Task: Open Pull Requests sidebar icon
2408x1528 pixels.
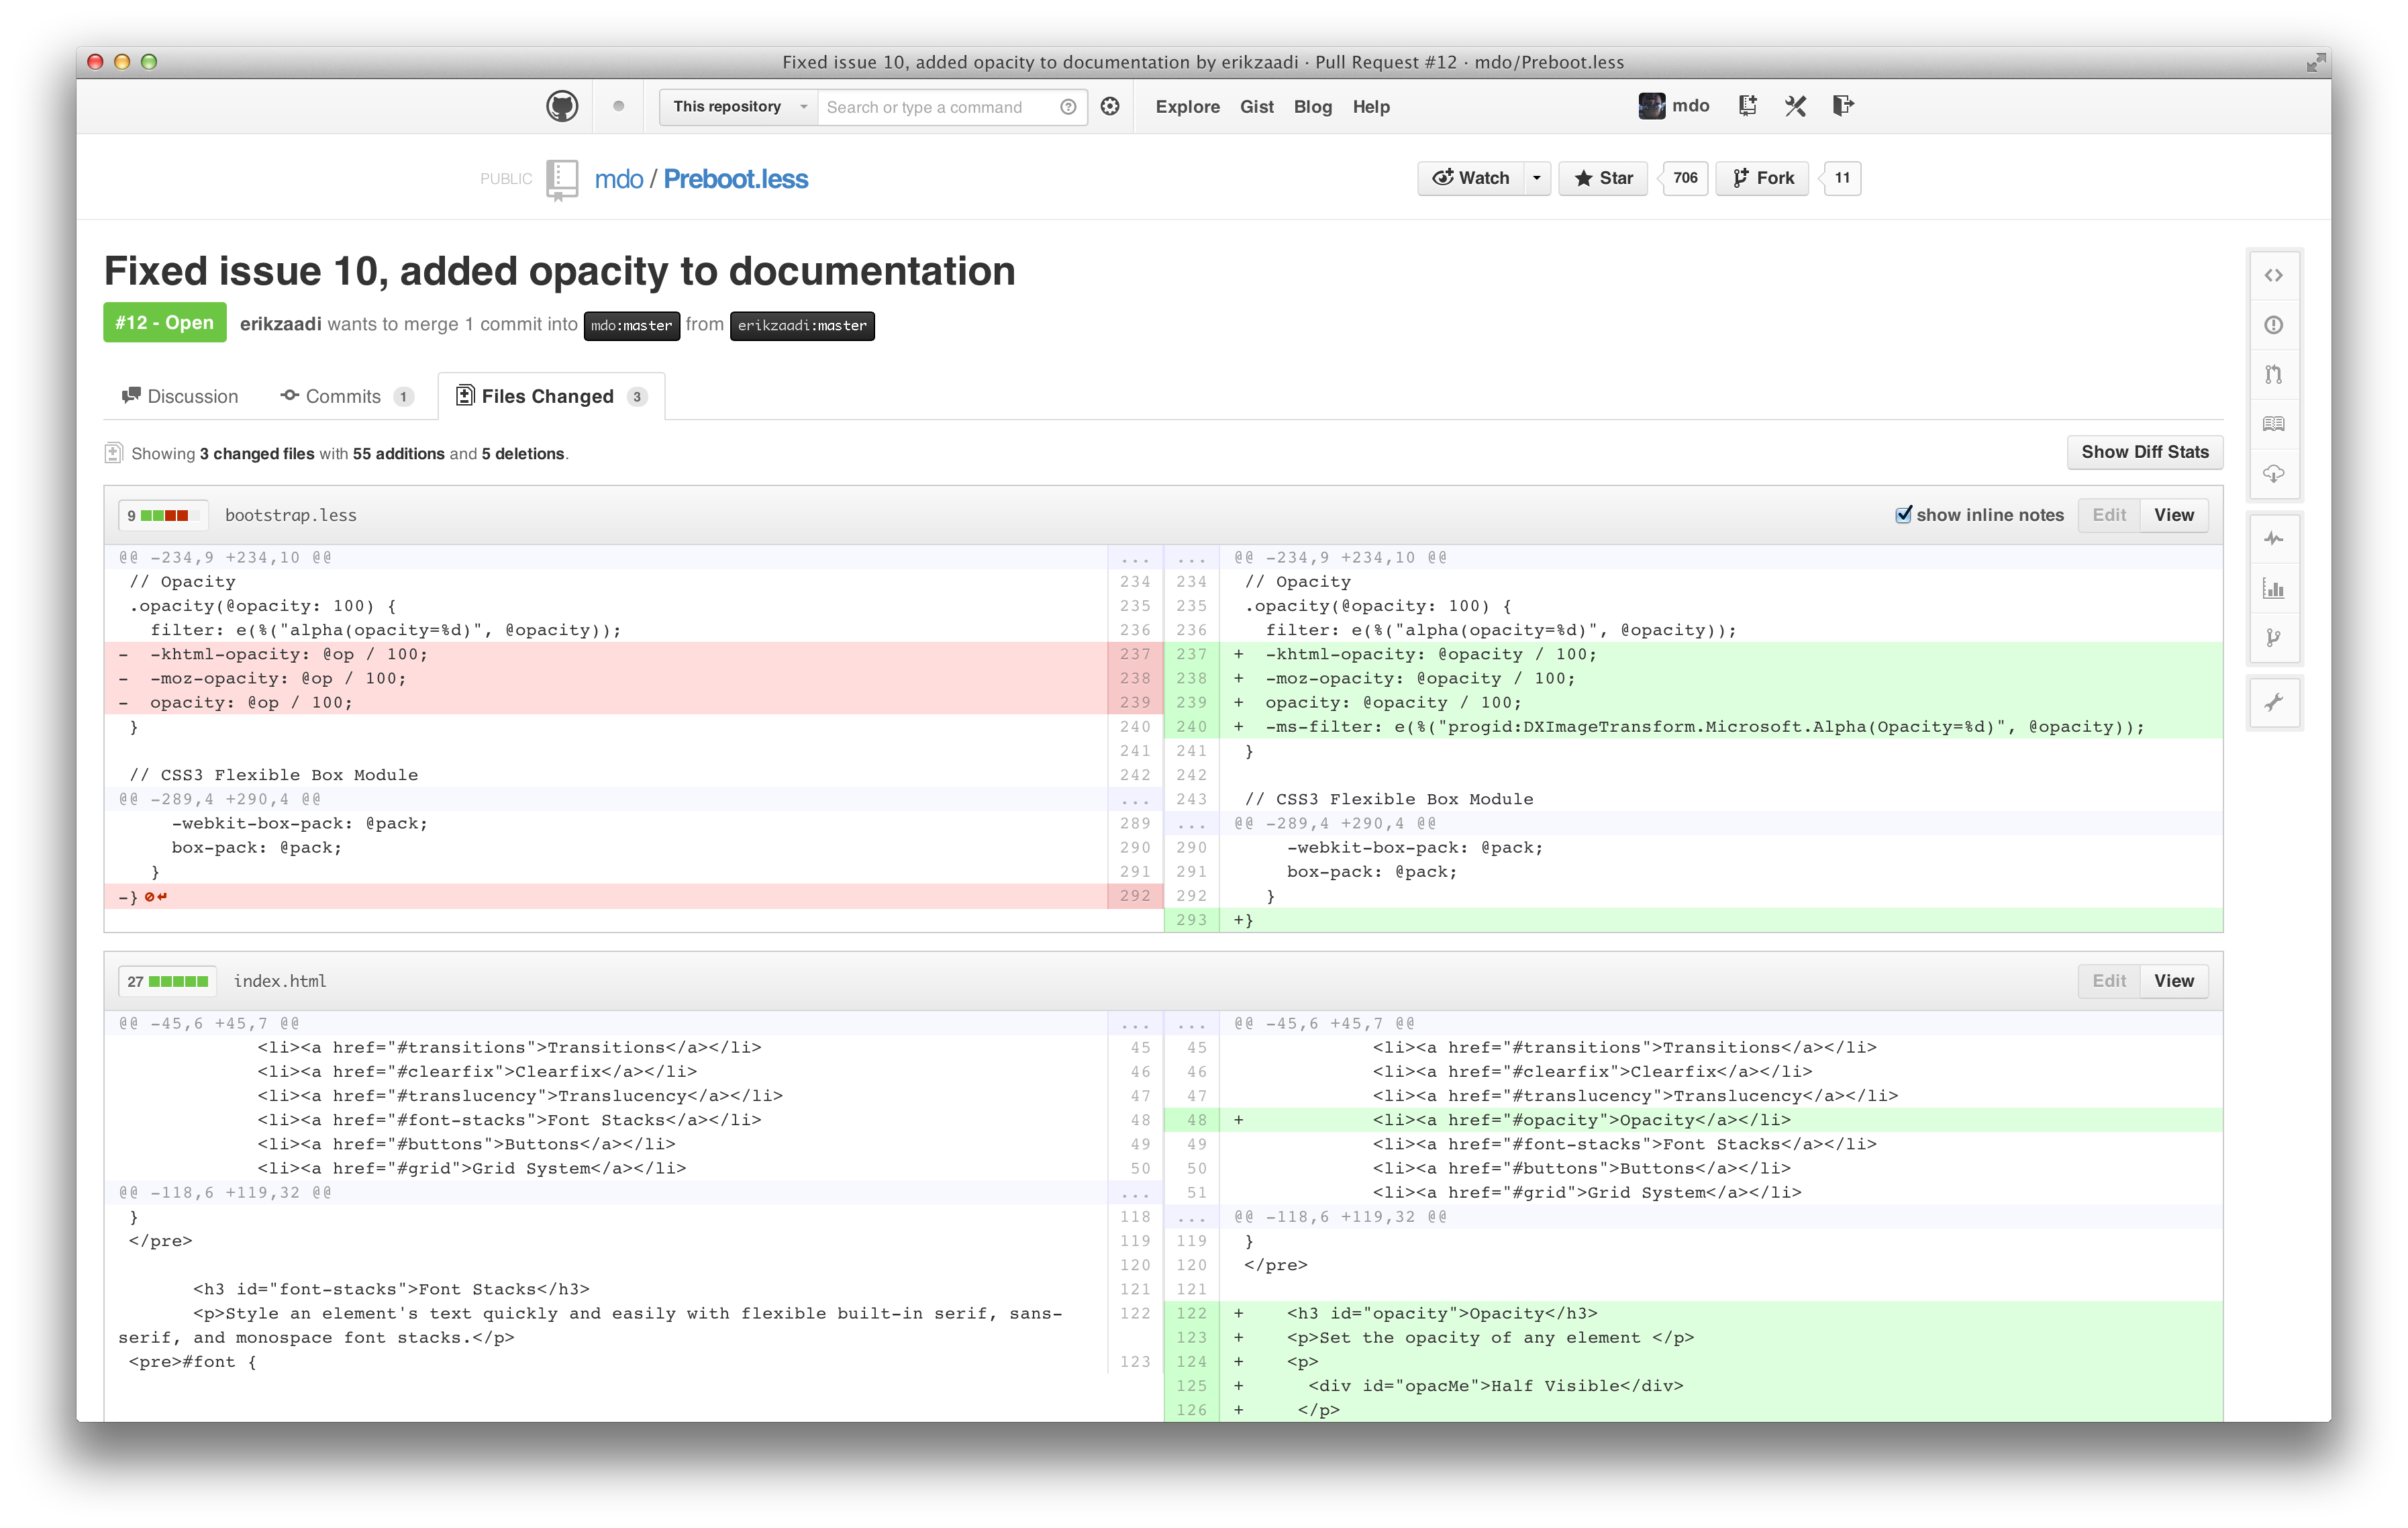Action: pos(2273,374)
